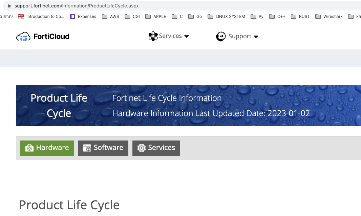Screen dimensions: 361x216
Task: Open the Expenses bookmark
Action: point(83,17)
